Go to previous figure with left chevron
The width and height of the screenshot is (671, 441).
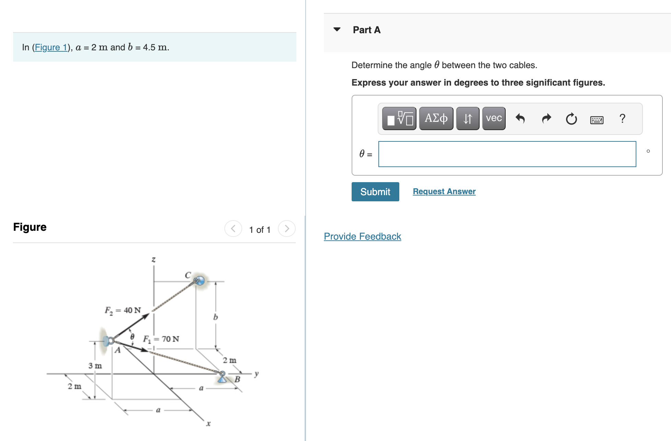(x=233, y=229)
